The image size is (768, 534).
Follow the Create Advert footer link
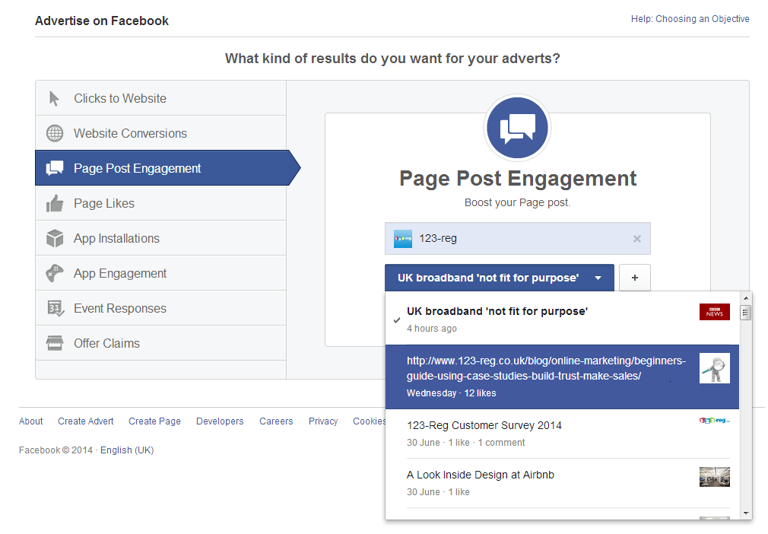[x=86, y=421]
